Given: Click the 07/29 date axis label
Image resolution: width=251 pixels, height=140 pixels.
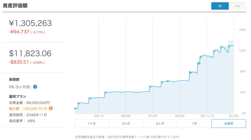Looking at the screenshot, I should [x=153, y=116].
